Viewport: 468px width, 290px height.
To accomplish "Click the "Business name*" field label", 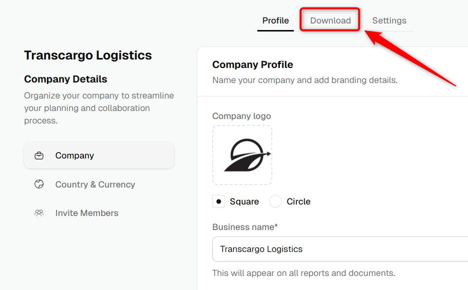I will (245, 227).
